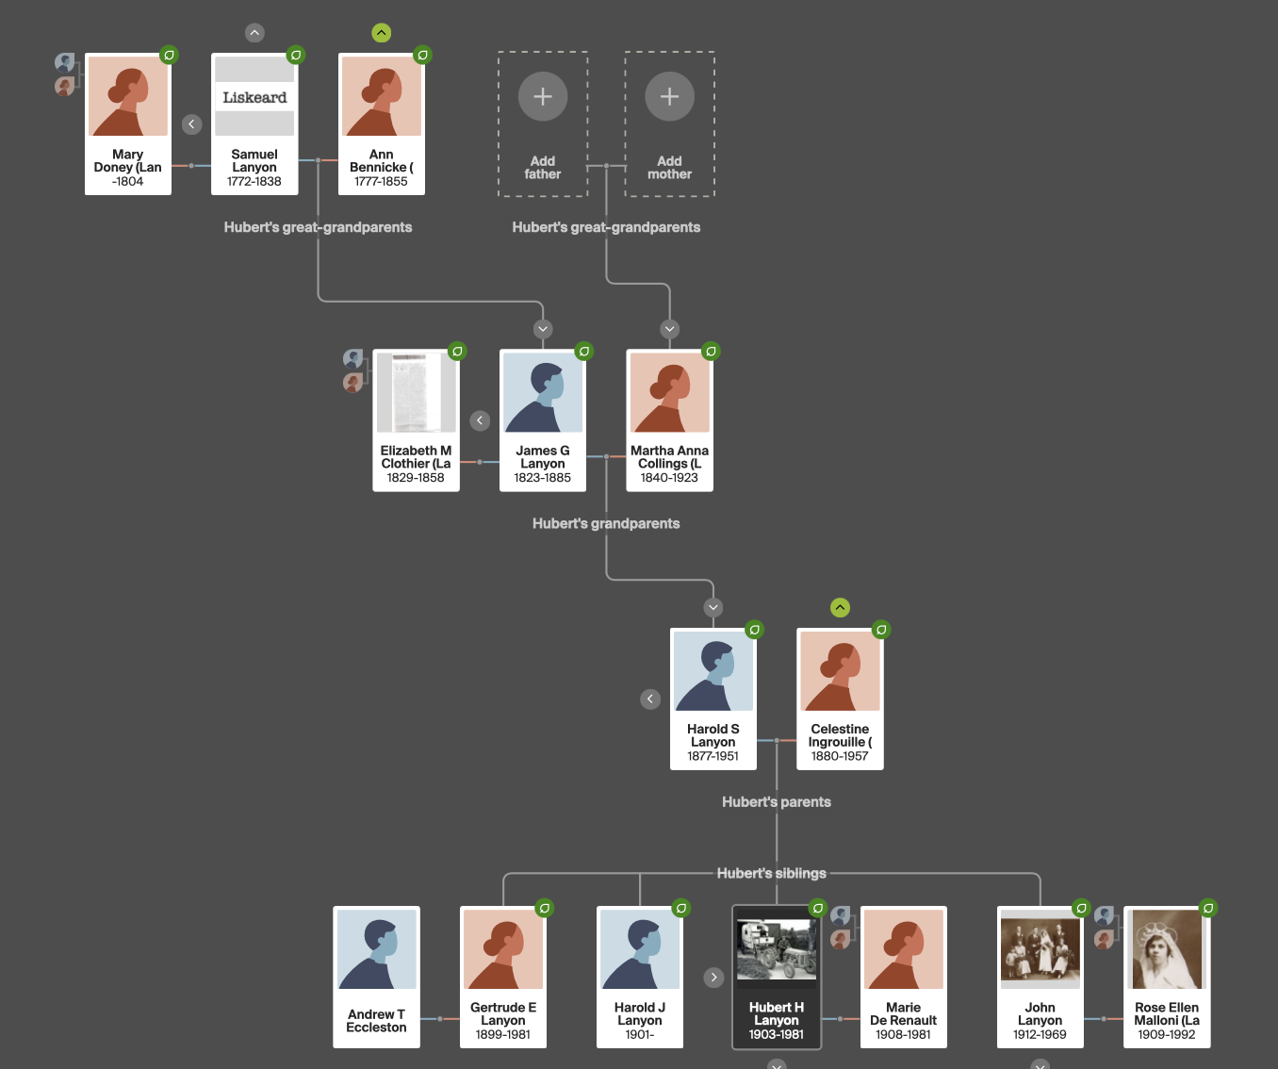The height and width of the screenshot is (1069, 1278).
Task: Select the Andrew T Eccleston card
Action: point(376,978)
